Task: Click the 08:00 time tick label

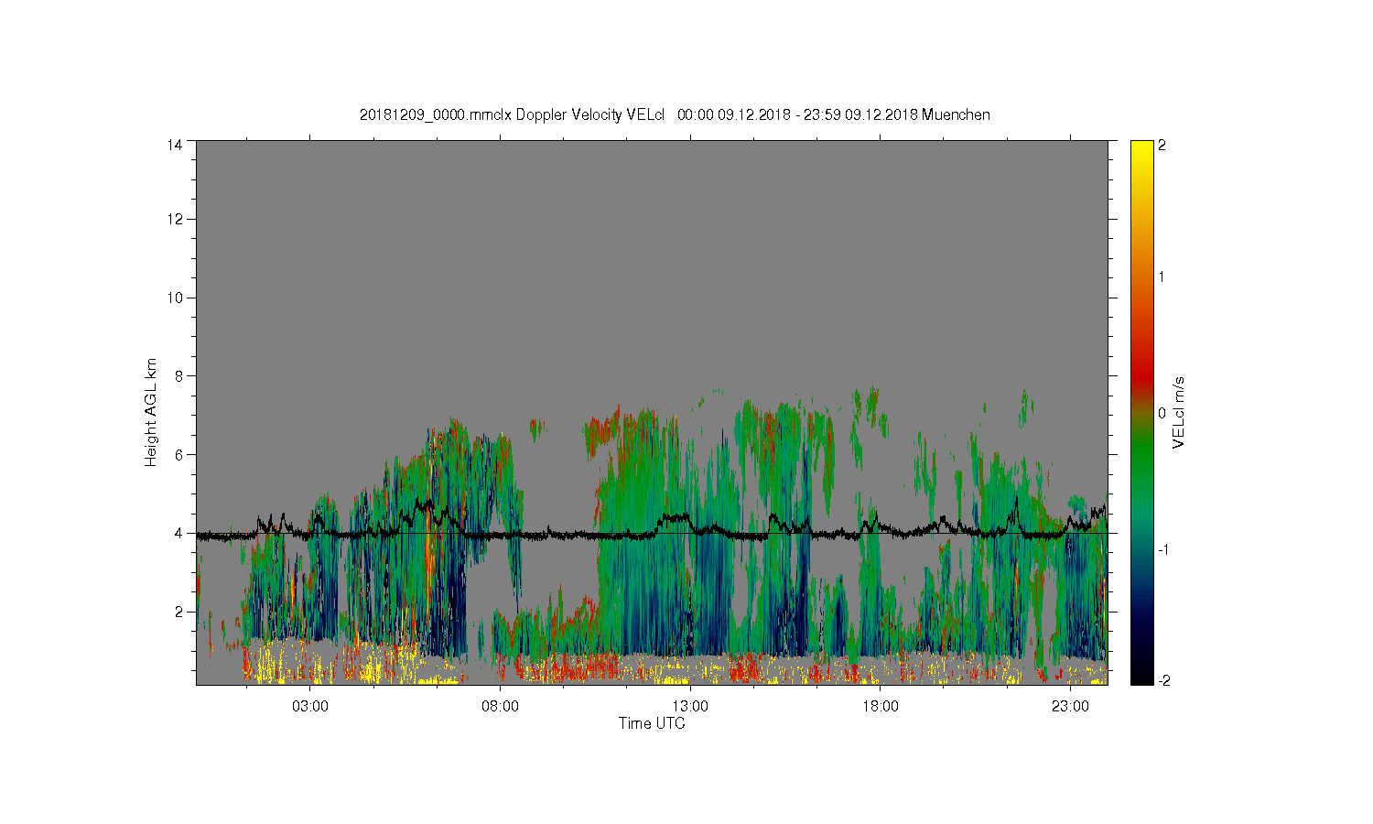Action: point(501,706)
